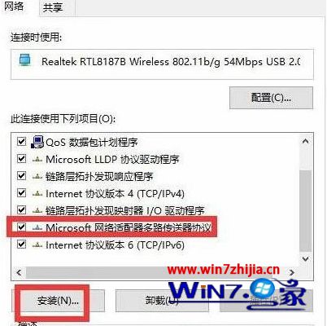
Task: Select the 链路层拓扑发现响应程序 icon
Action: [37, 177]
